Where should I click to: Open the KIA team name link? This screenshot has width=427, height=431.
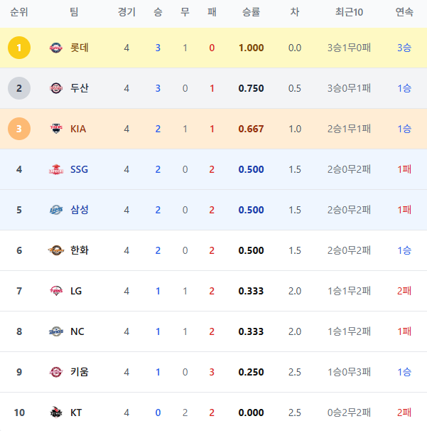78,129
